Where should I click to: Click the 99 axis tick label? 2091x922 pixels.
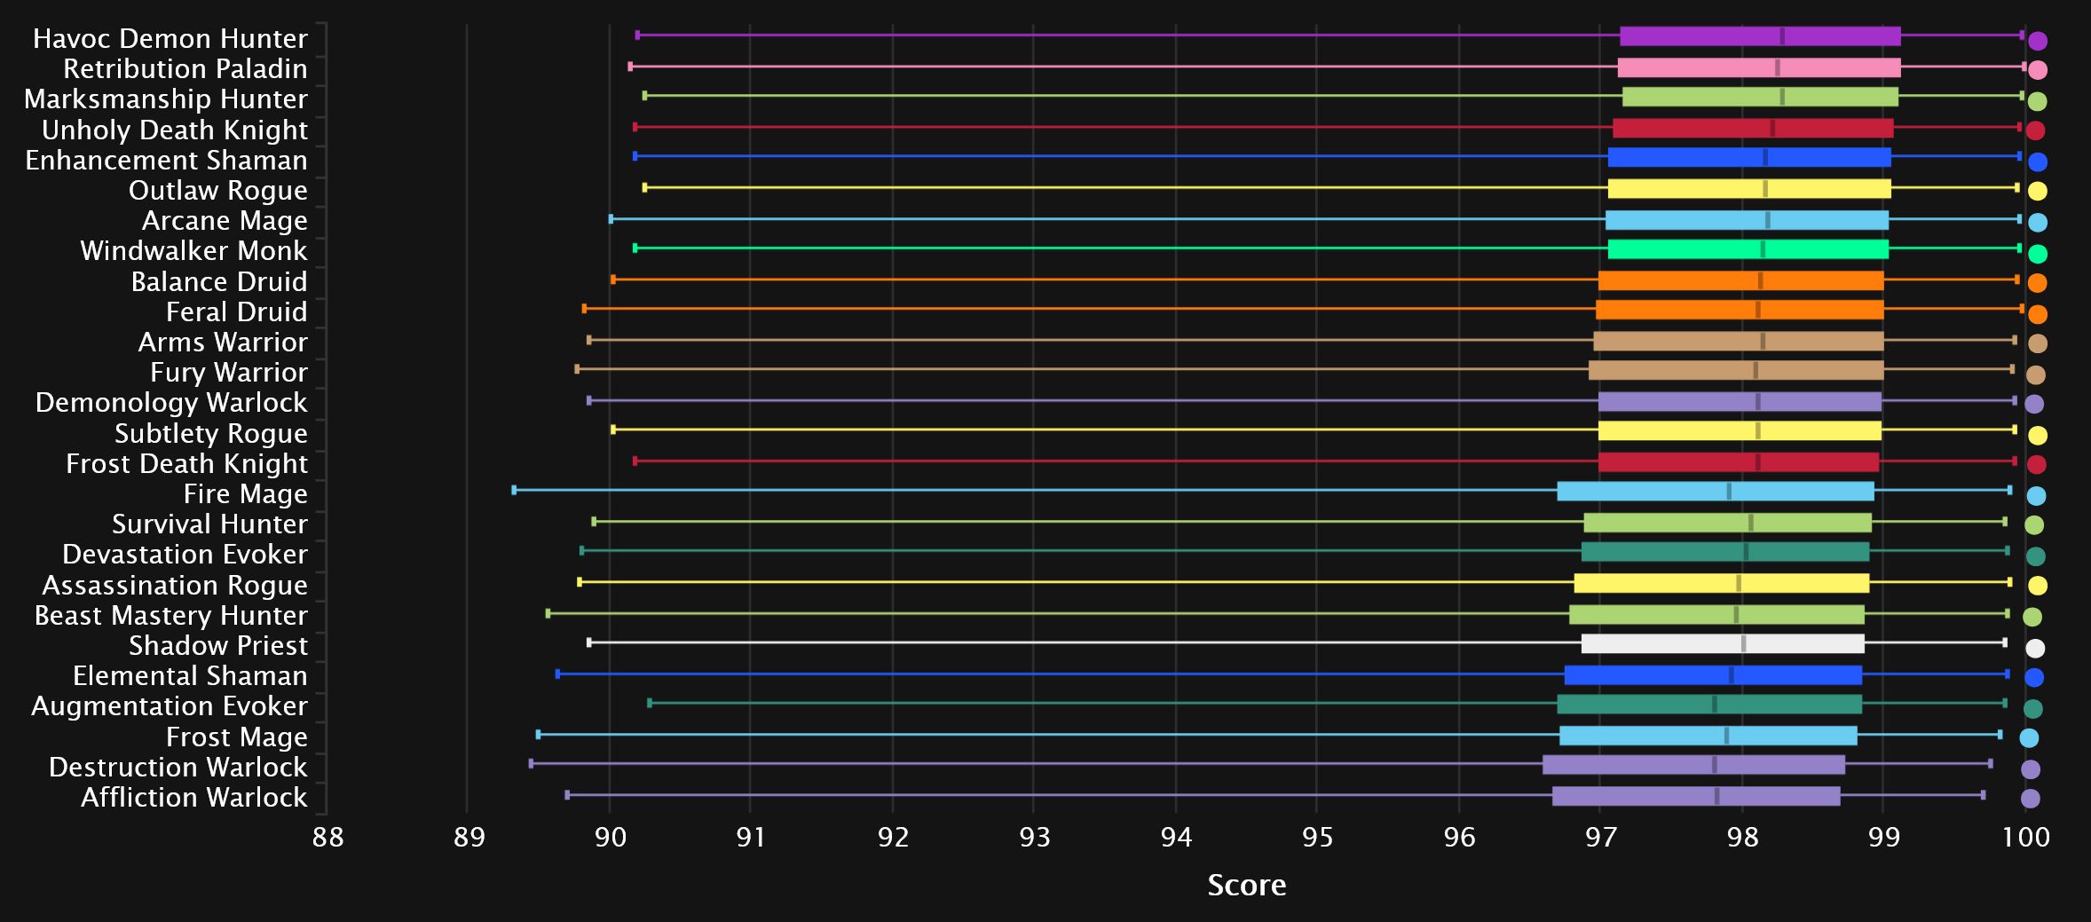click(x=1884, y=837)
